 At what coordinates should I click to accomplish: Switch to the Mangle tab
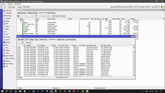point(32,40)
